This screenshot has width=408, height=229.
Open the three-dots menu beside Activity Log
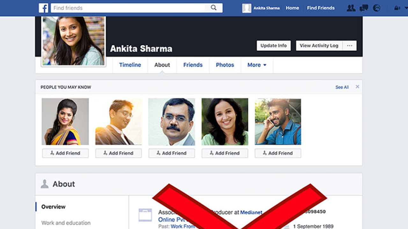[x=350, y=45]
